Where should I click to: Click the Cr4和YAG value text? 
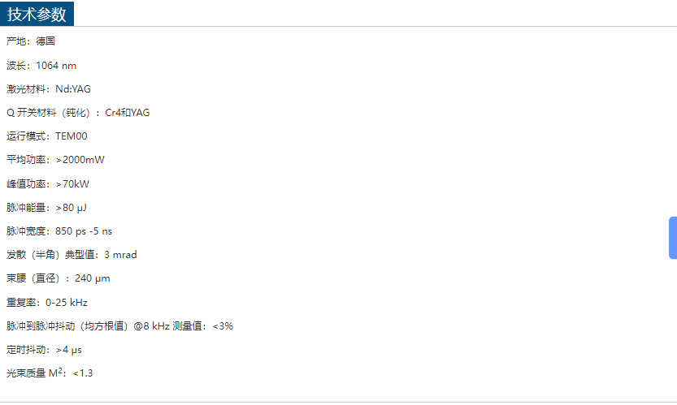pos(128,112)
